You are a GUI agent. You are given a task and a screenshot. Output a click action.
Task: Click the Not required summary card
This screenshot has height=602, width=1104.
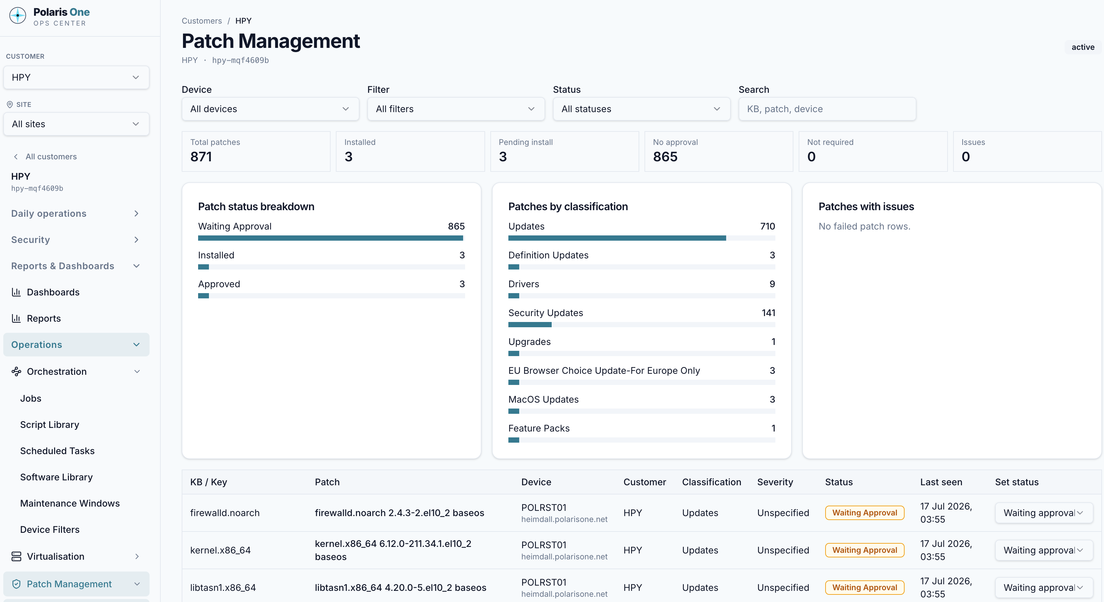coord(873,151)
